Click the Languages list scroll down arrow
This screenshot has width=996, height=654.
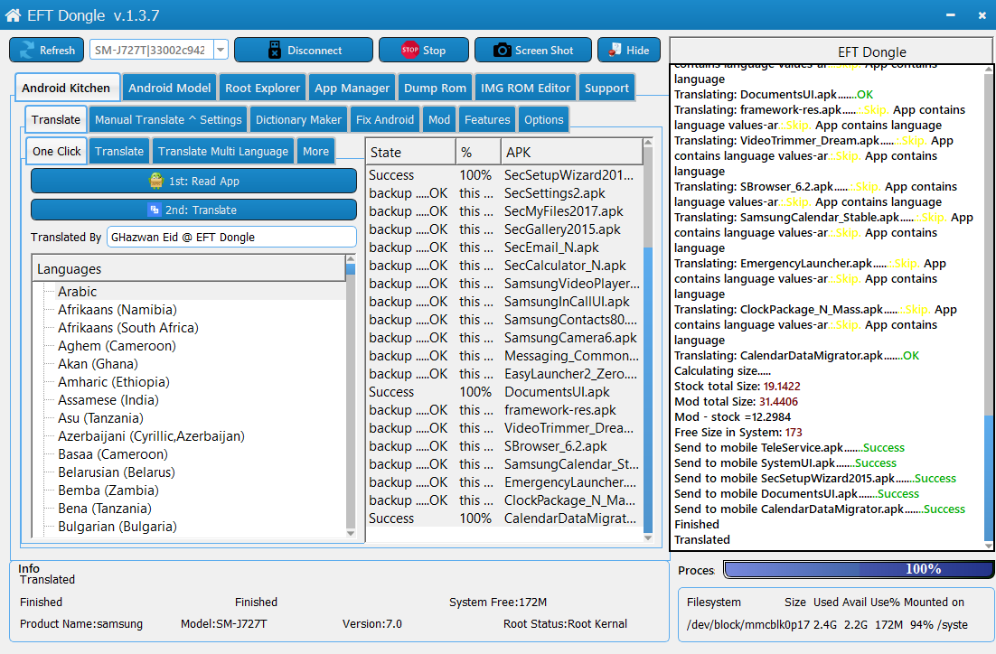click(x=351, y=533)
